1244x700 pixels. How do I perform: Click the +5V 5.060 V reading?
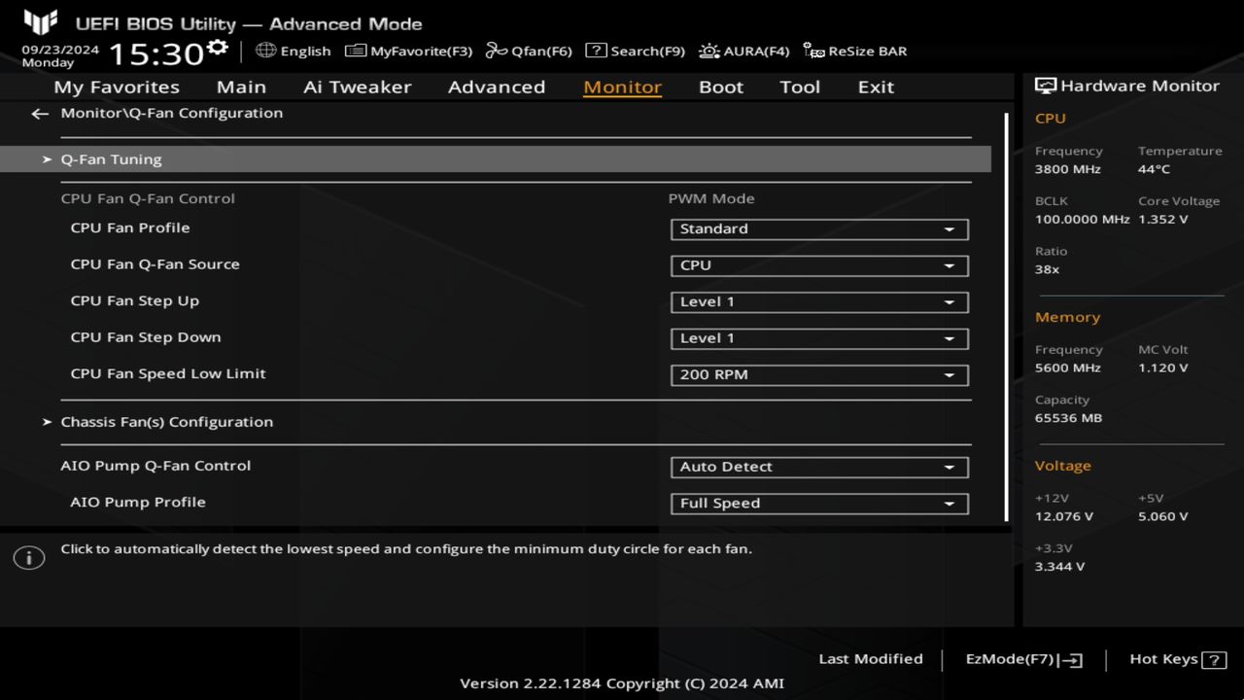pyautogui.click(x=1162, y=516)
